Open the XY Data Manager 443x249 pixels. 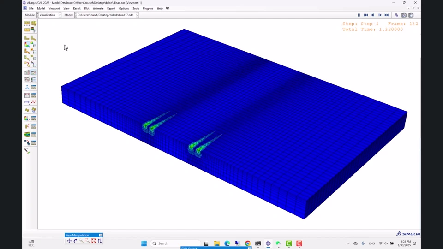pyautogui.click(x=34, y=87)
